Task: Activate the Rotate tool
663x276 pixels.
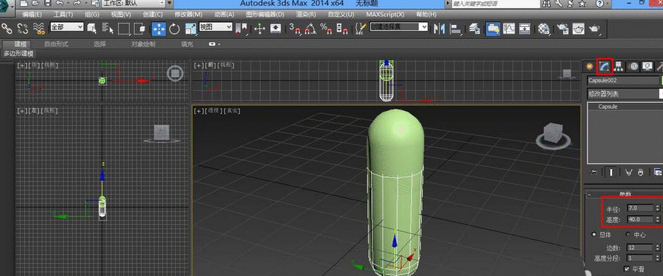Action: [174, 29]
